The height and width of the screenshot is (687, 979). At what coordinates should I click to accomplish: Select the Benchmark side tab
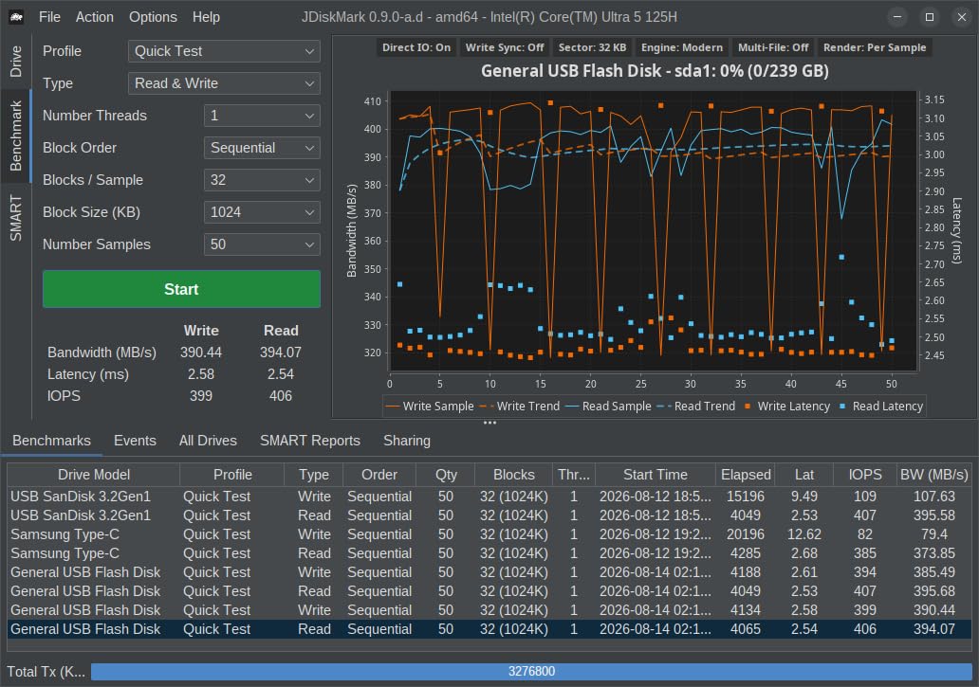point(15,136)
